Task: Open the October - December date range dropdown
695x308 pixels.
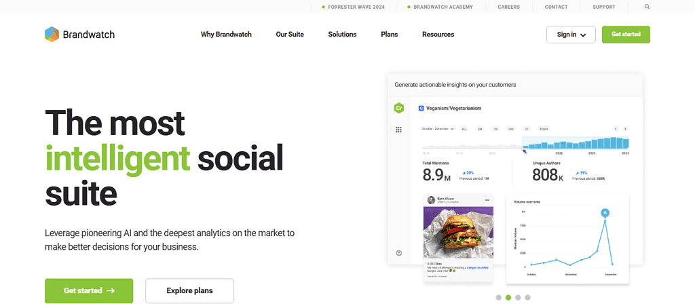Action: tap(438, 129)
